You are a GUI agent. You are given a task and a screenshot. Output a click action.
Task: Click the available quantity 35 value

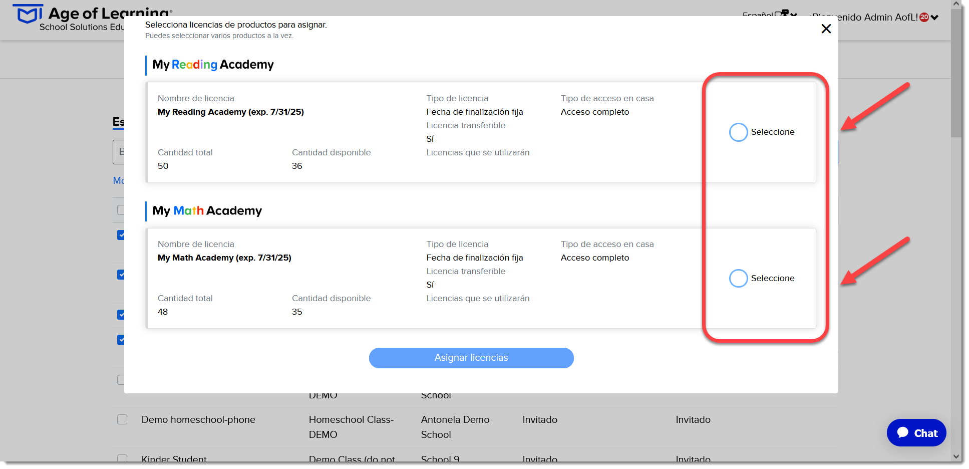point(297,312)
